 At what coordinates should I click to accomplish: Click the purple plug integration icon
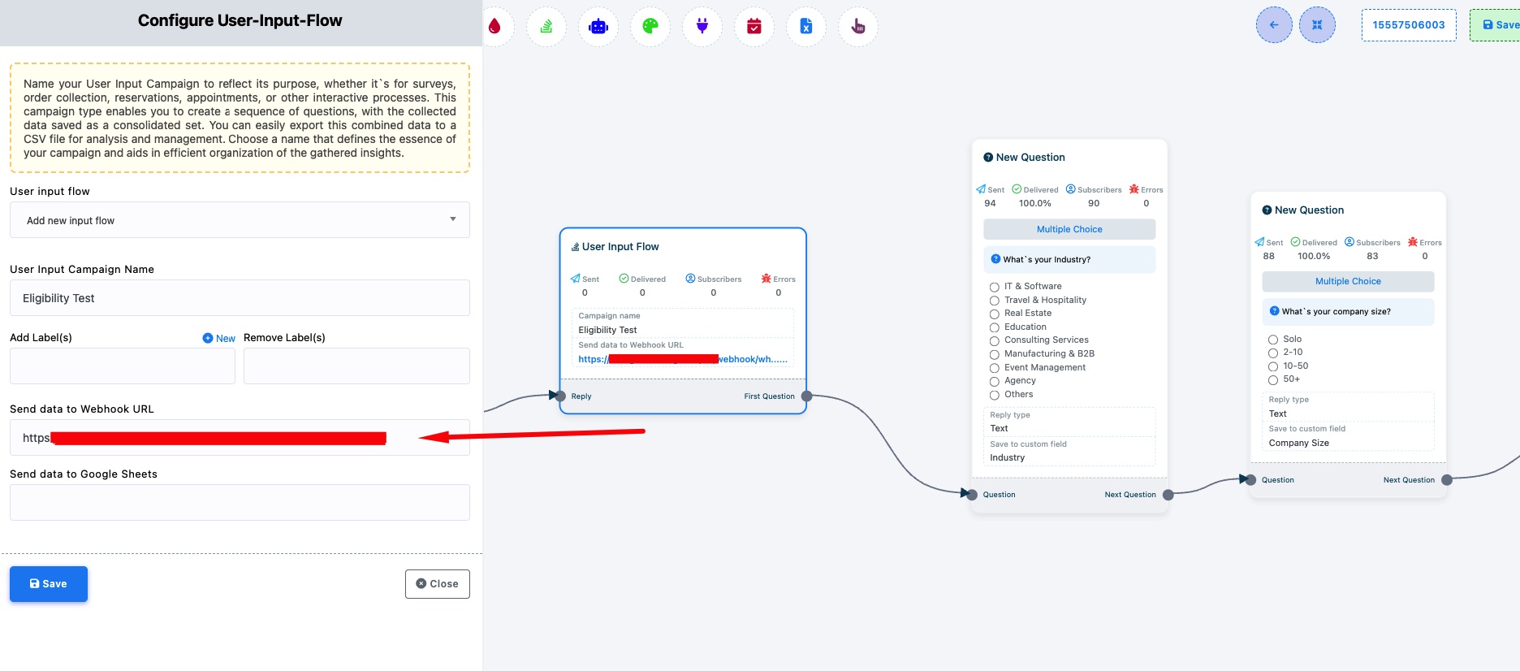(x=702, y=26)
